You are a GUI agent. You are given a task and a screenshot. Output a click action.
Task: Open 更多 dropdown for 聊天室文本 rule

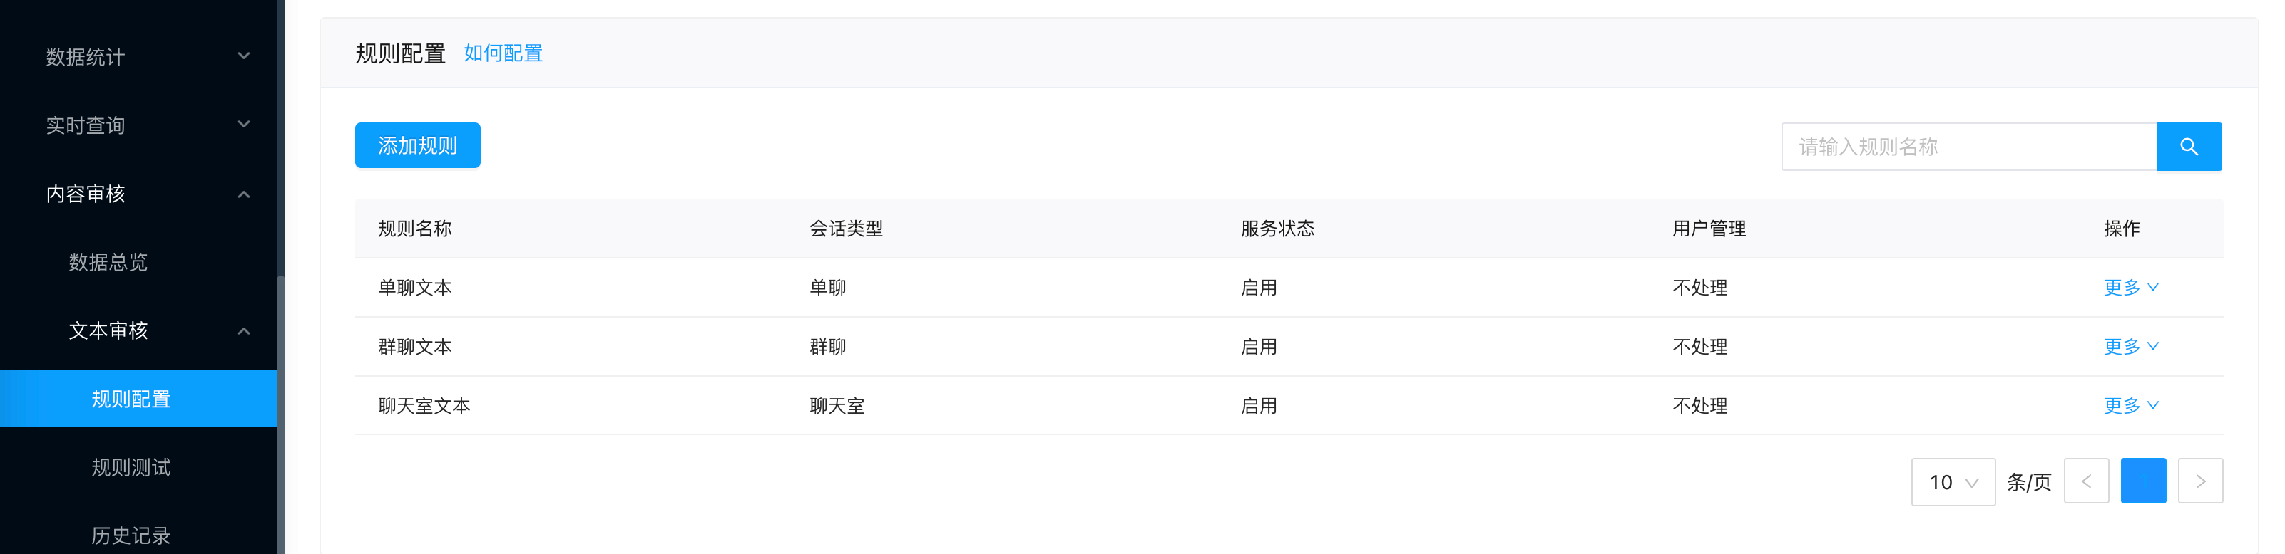[x=2131, y=405]
